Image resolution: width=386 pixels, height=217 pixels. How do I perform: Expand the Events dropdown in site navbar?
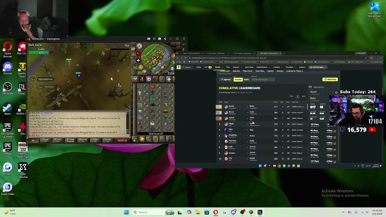[x=218, y=67]
